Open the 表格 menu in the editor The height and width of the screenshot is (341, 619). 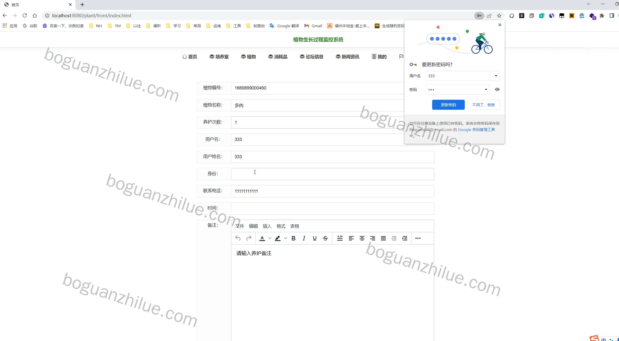point(295,226)
